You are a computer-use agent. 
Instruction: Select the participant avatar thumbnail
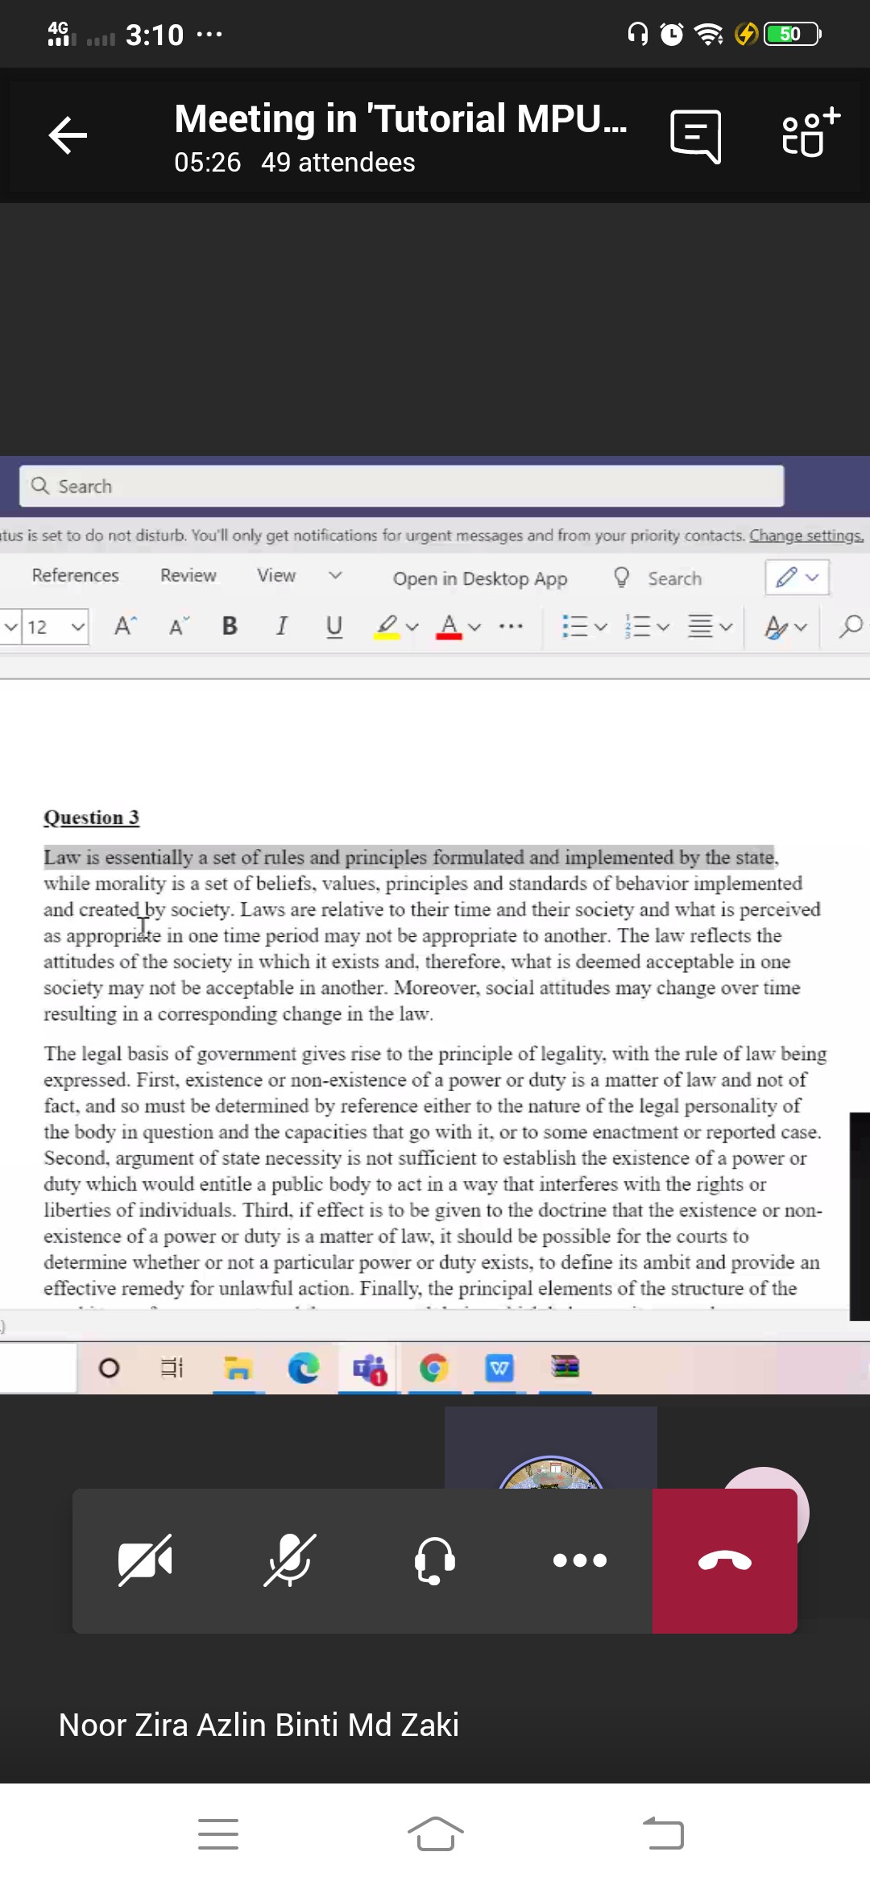point(551,1448)
